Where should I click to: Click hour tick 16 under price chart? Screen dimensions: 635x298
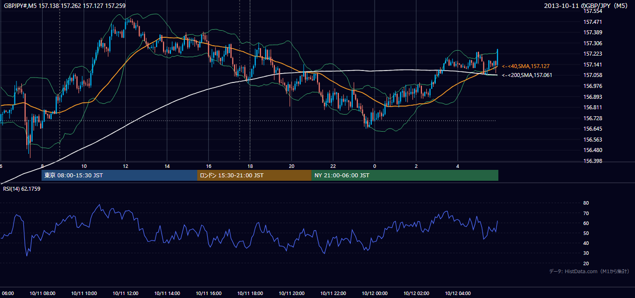(x=209, y=166)
